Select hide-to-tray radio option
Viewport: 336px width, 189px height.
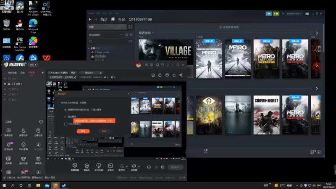pos(66,110)
